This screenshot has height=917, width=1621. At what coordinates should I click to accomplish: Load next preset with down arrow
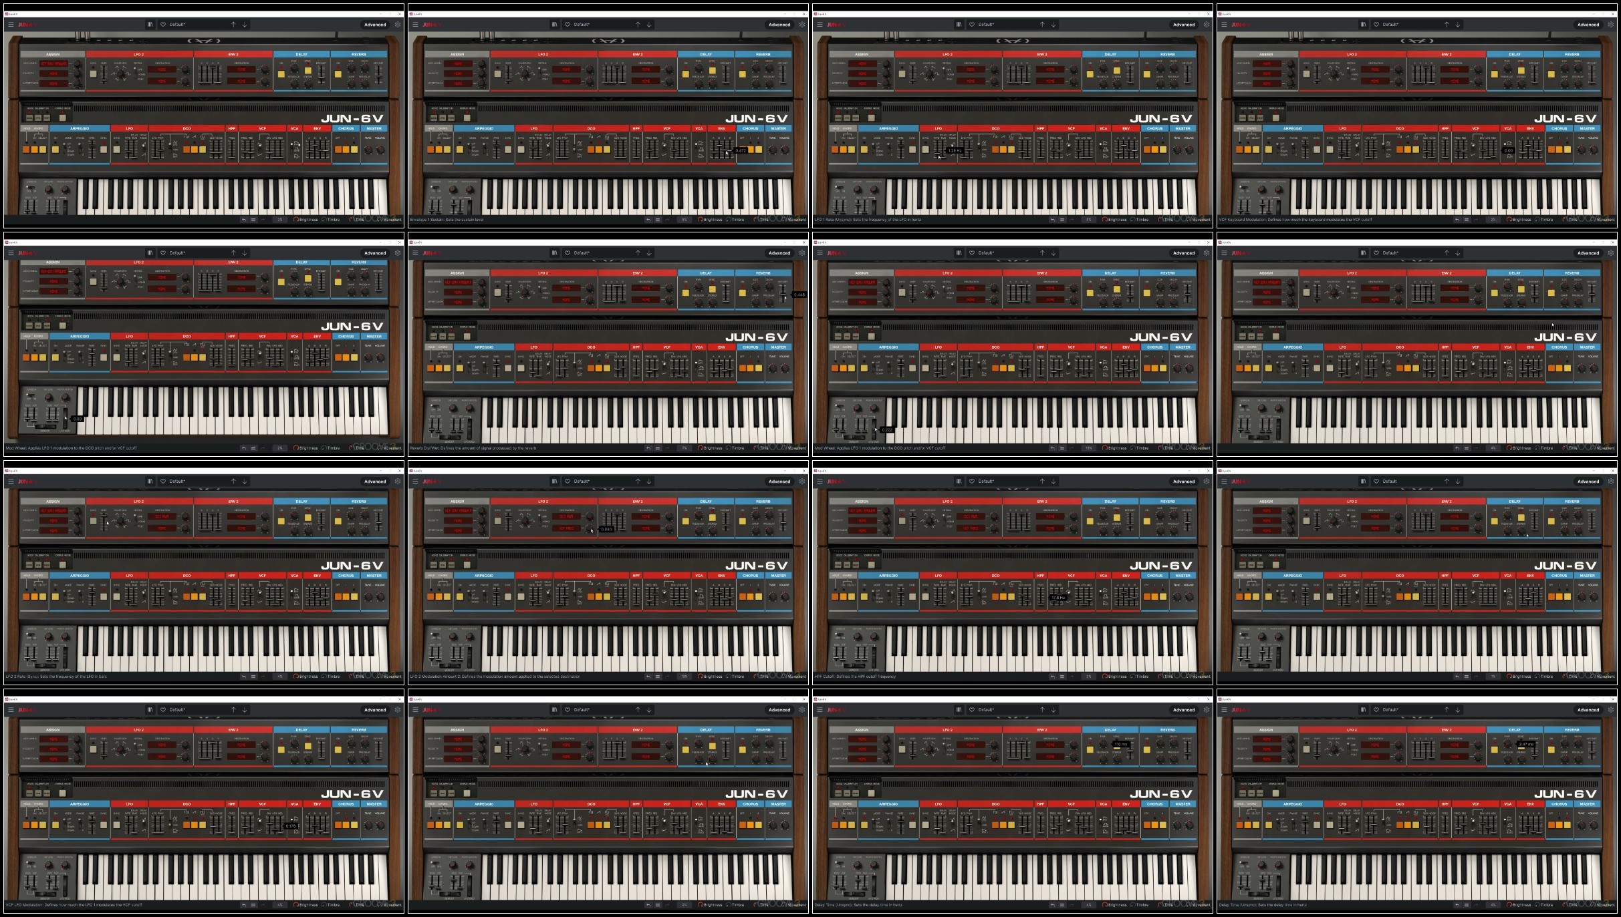[x=245, y=25]
